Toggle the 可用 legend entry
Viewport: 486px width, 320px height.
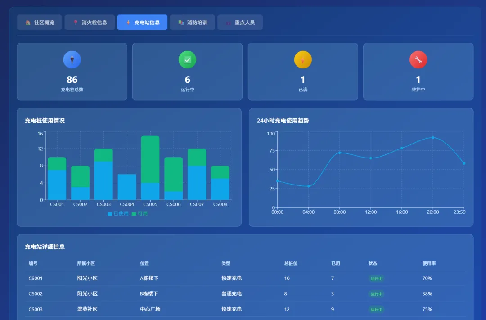[139, 214]
